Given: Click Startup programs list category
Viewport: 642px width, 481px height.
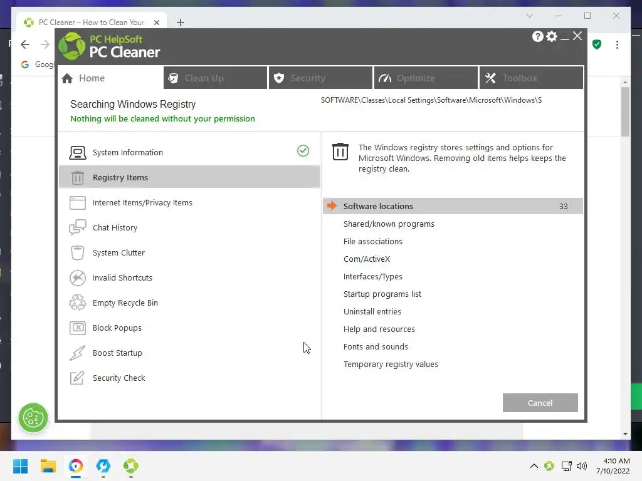Looking at the screenshot, I should click(x=382, y=294).
